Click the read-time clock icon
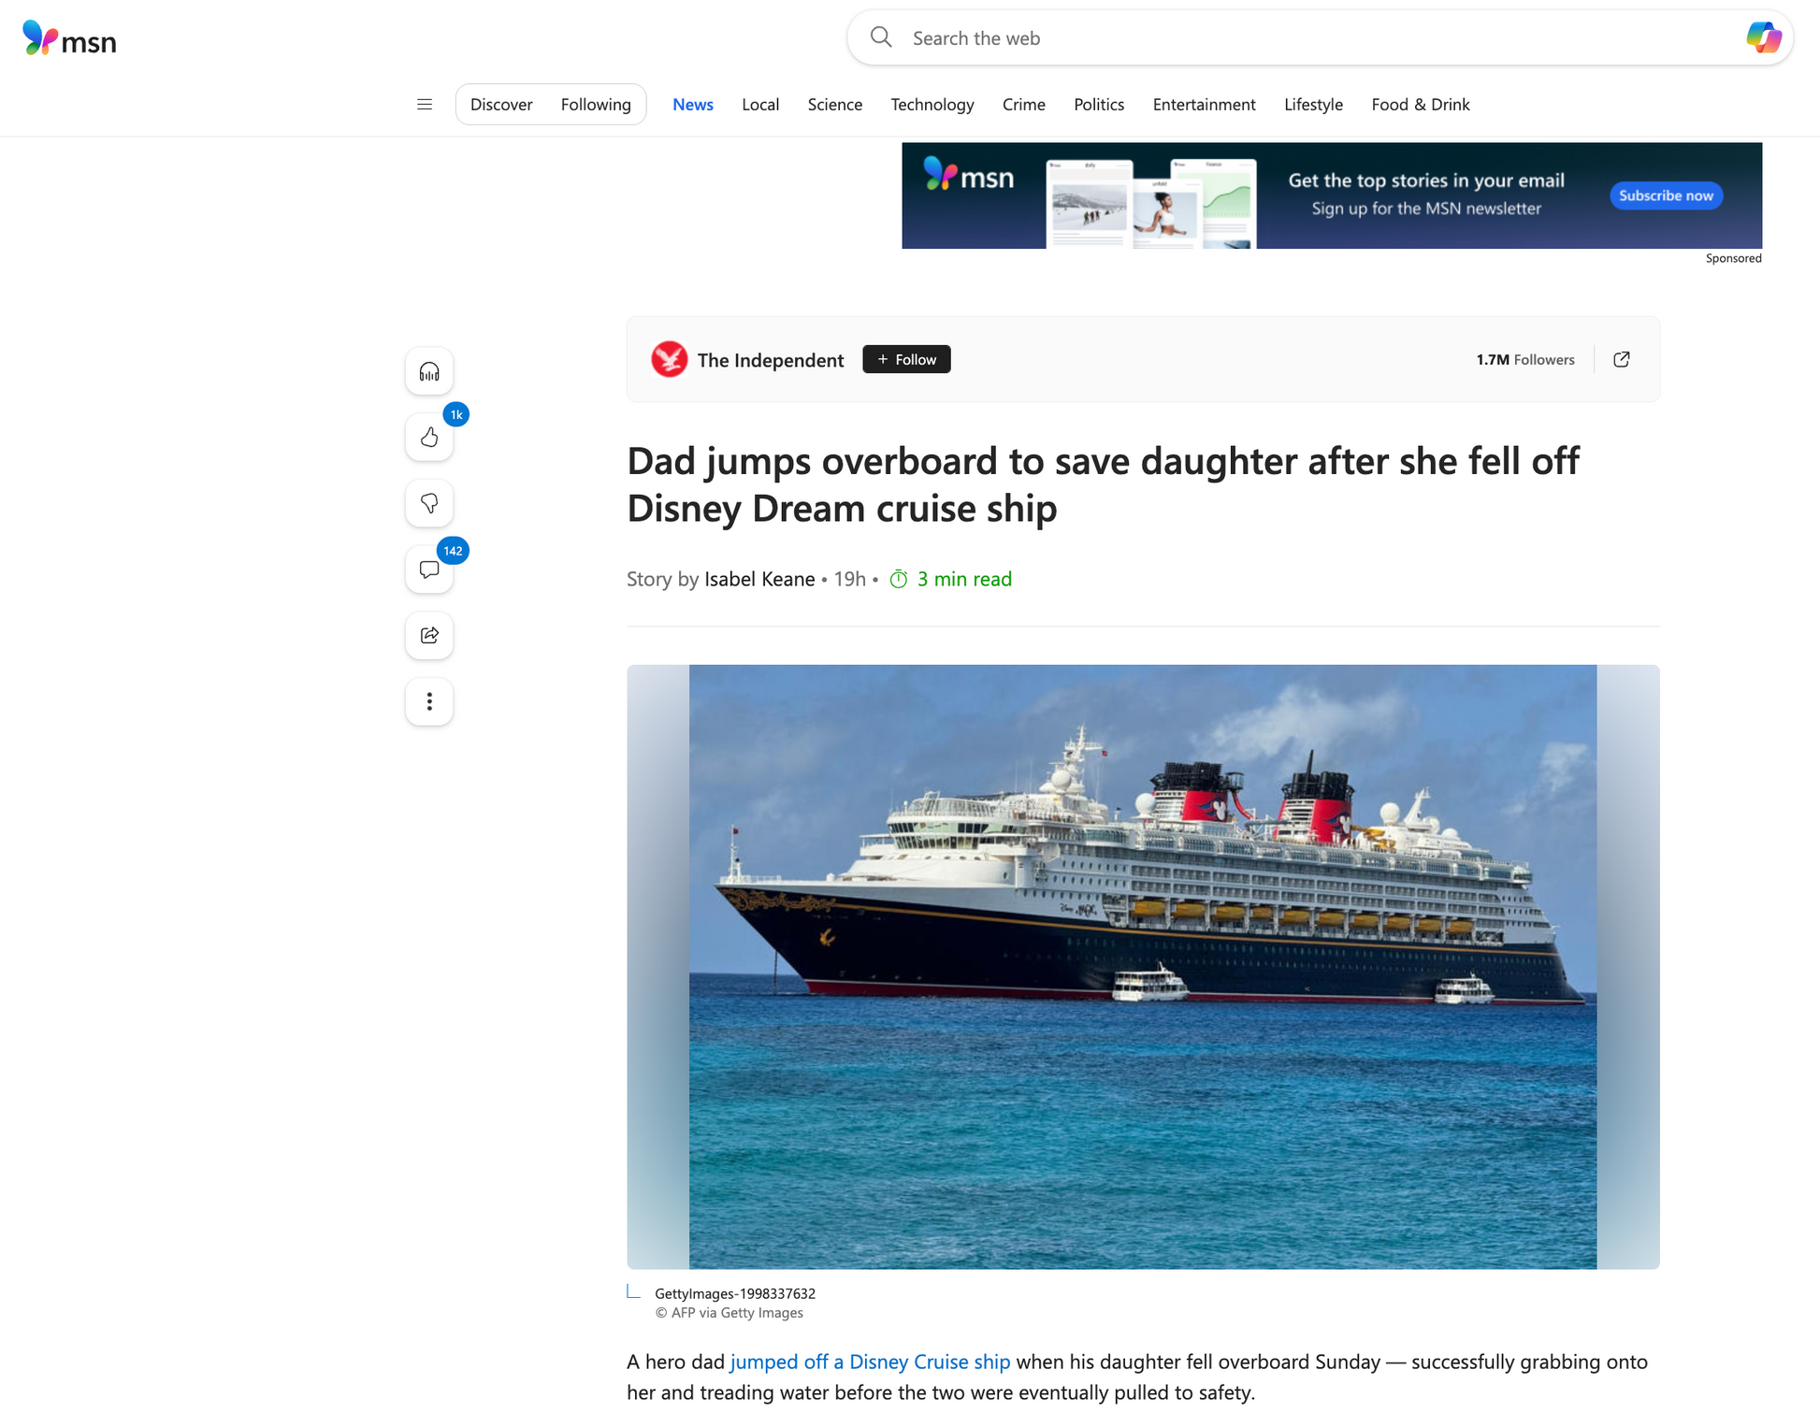Image resolution: width=1820 pixels, height=1427 pixels. [899, 579]
